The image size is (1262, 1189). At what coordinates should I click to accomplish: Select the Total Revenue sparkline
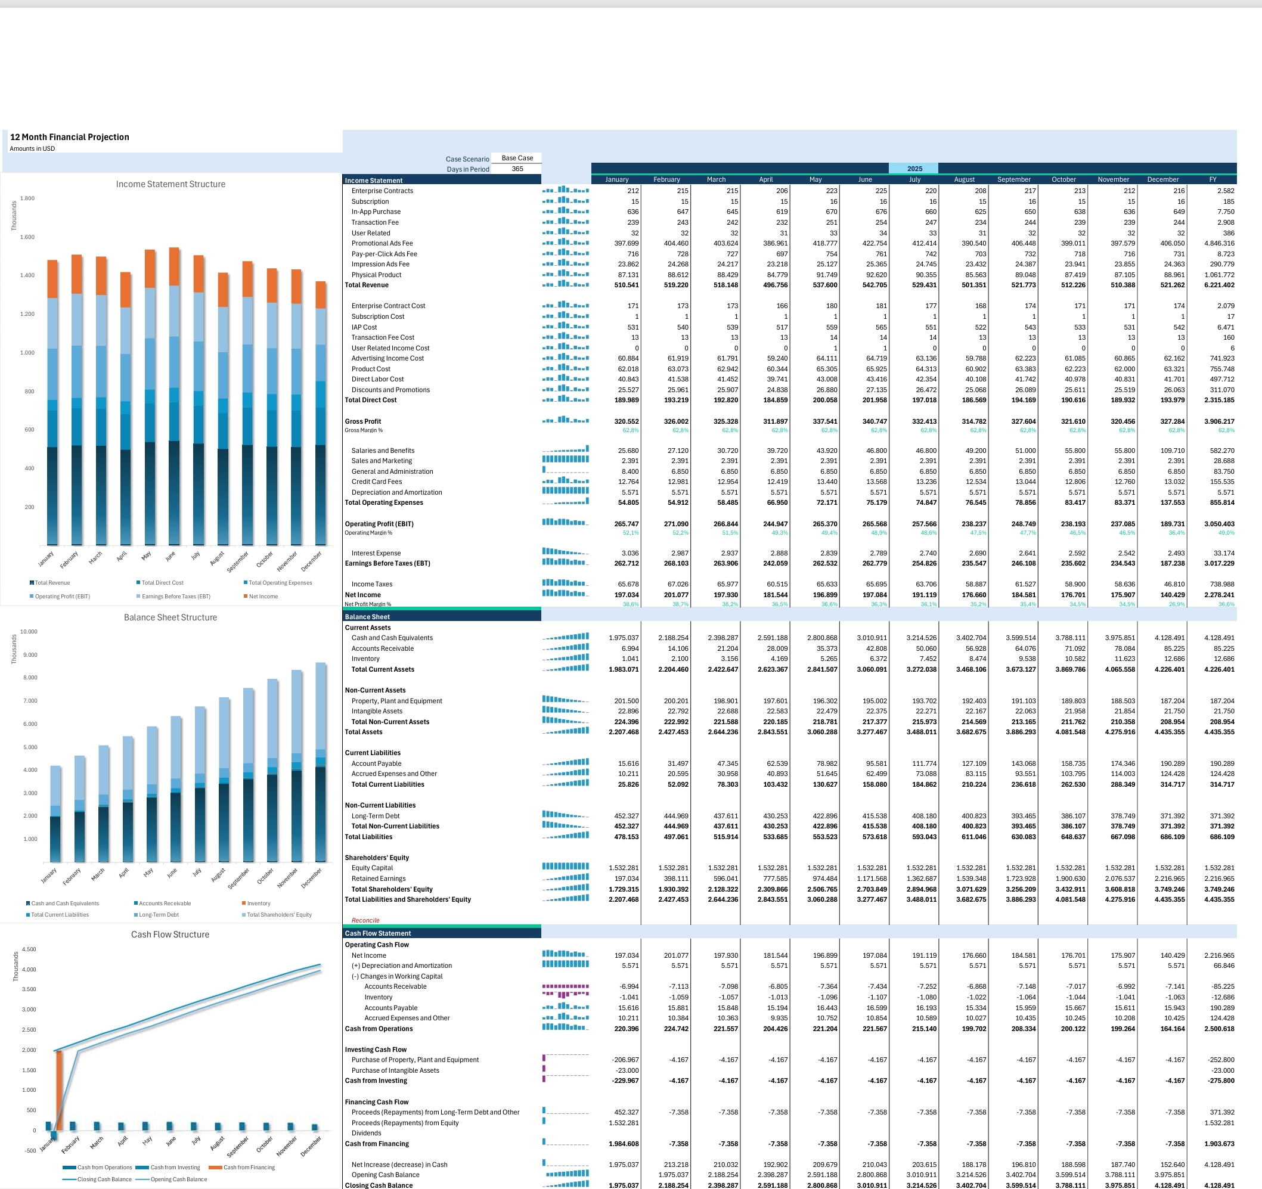(566, 285)
